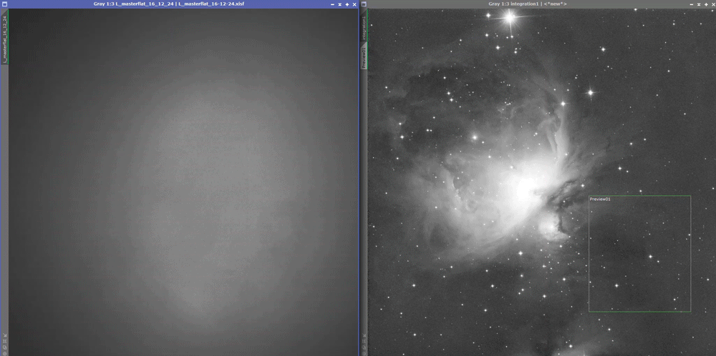Click circular icon at integration1 window bottom
The image size is (716, 356).
tap(364, 353)
